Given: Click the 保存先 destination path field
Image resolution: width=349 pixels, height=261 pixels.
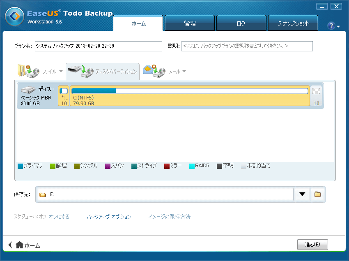Looking at the screenshot, I should pos(165,194).
